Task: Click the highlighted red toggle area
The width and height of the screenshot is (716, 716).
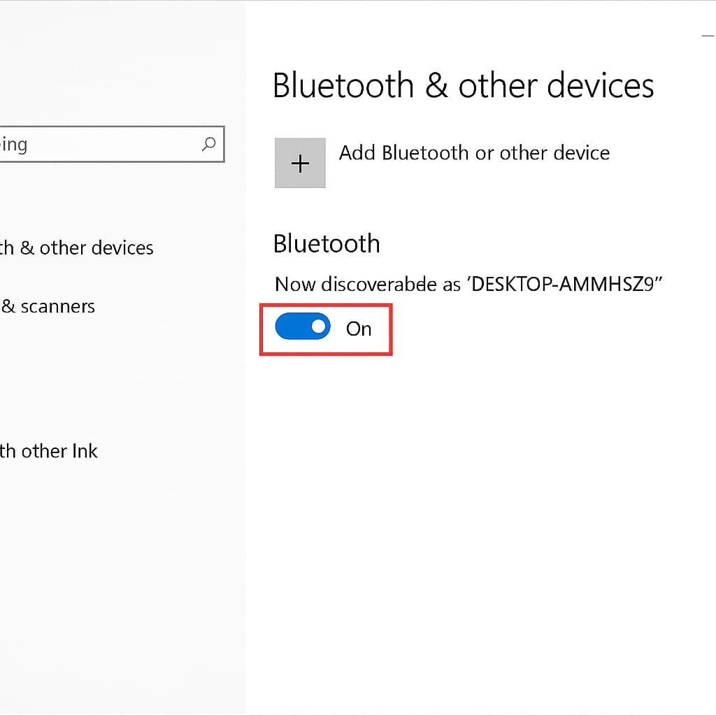Action: (x=326, y=327)
